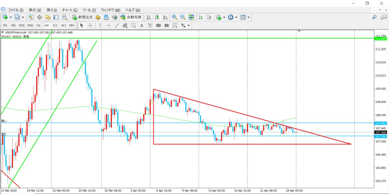Screen dimensions: 389x194
Task: Open the チャート menu
Action: pos(70,10)
